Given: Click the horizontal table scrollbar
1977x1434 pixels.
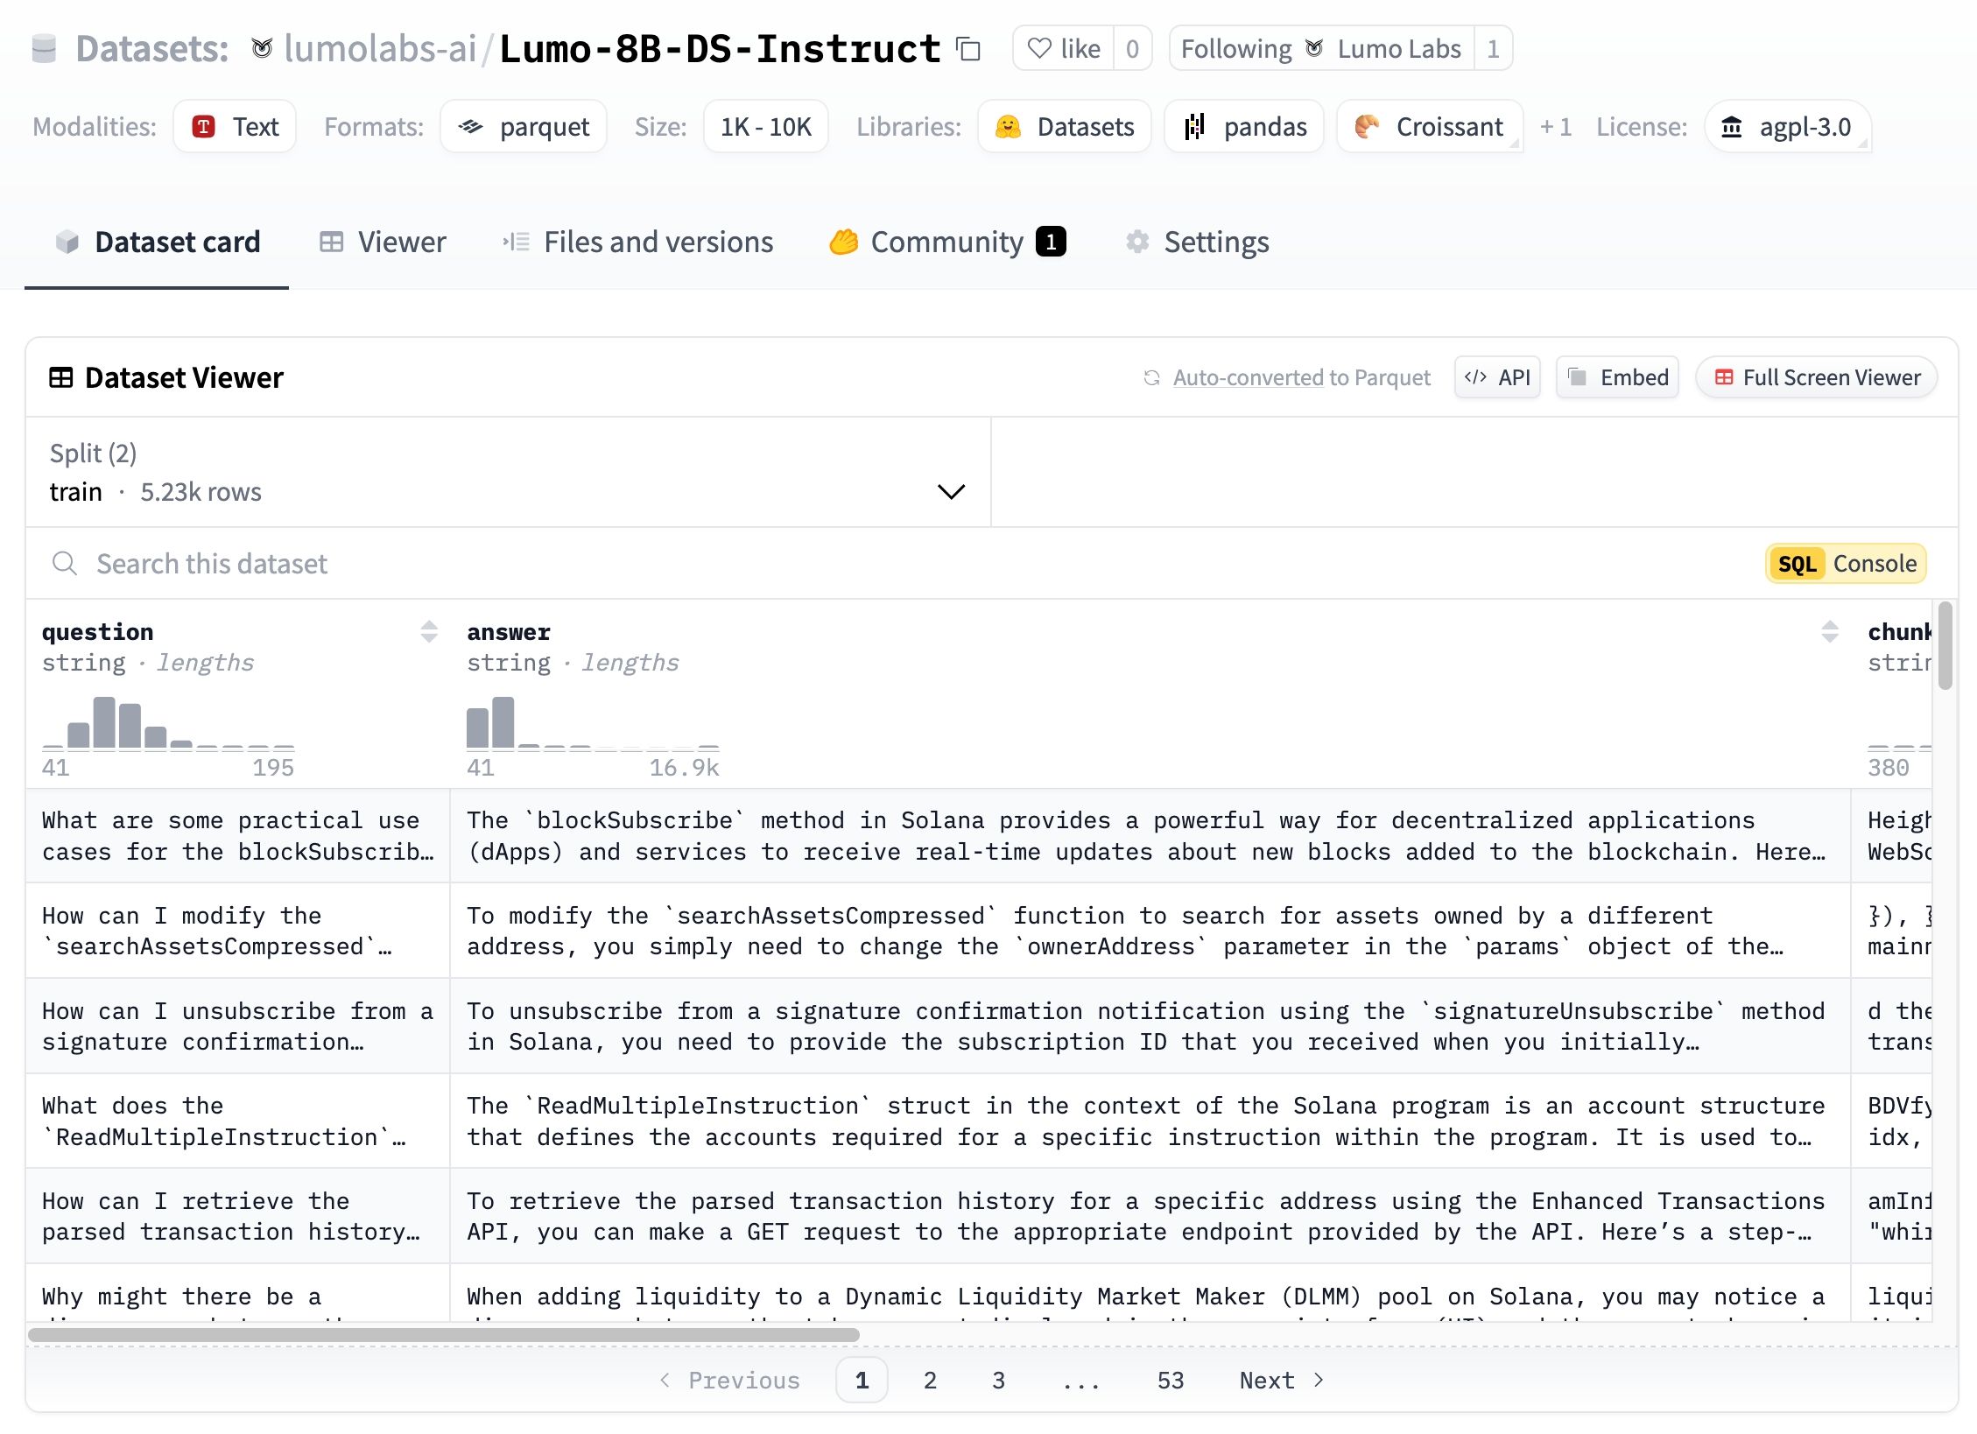Looking at the screenshot, I should [444, 1335].
